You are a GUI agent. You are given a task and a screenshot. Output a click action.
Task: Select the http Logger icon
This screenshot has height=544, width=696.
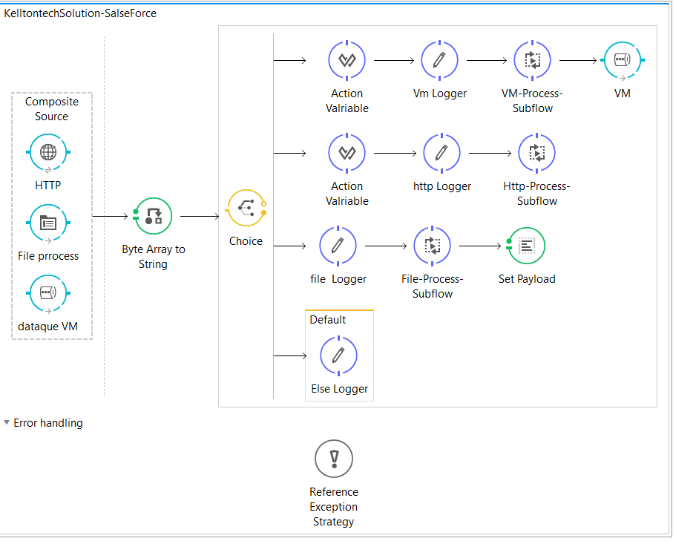pos(442,153)
